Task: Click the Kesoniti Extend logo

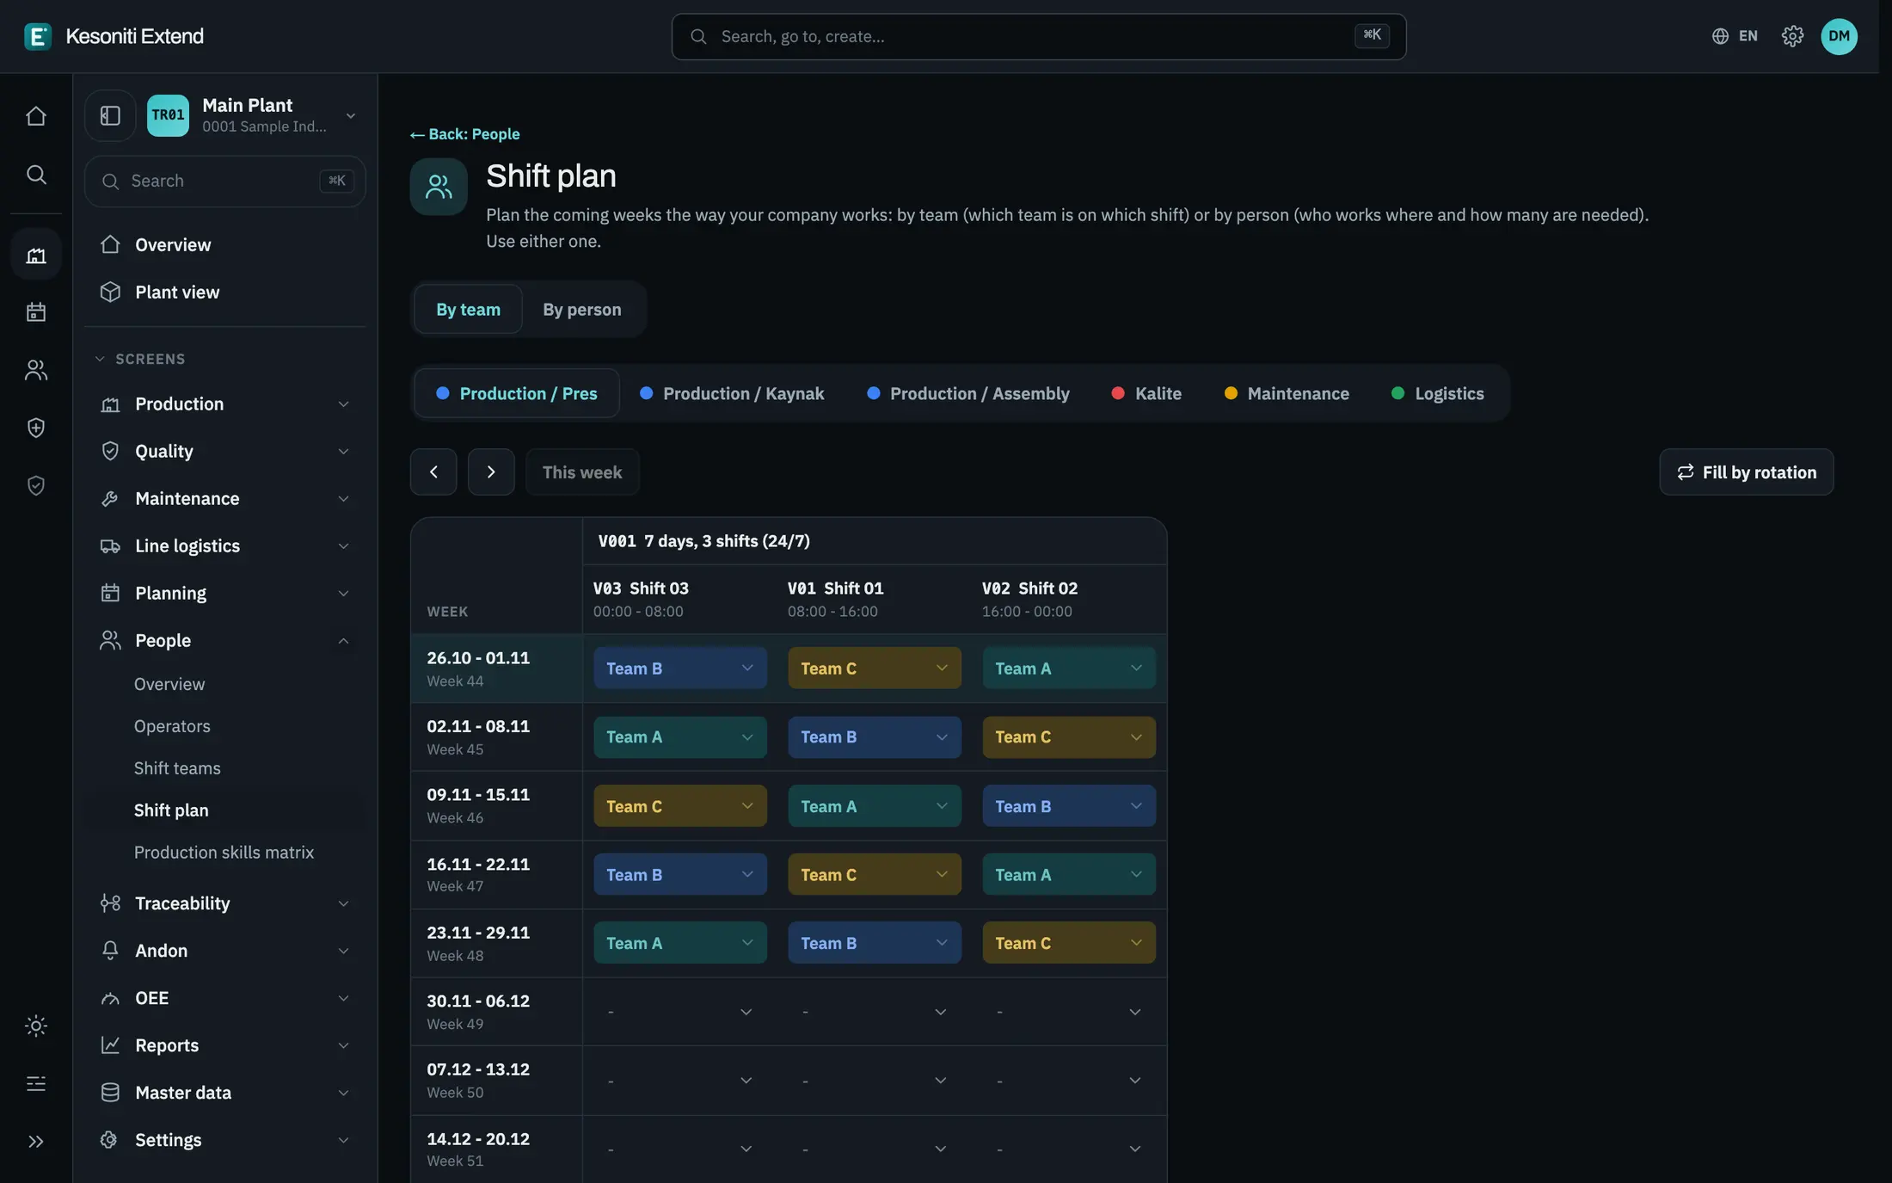Action: (x=114, y=36)
